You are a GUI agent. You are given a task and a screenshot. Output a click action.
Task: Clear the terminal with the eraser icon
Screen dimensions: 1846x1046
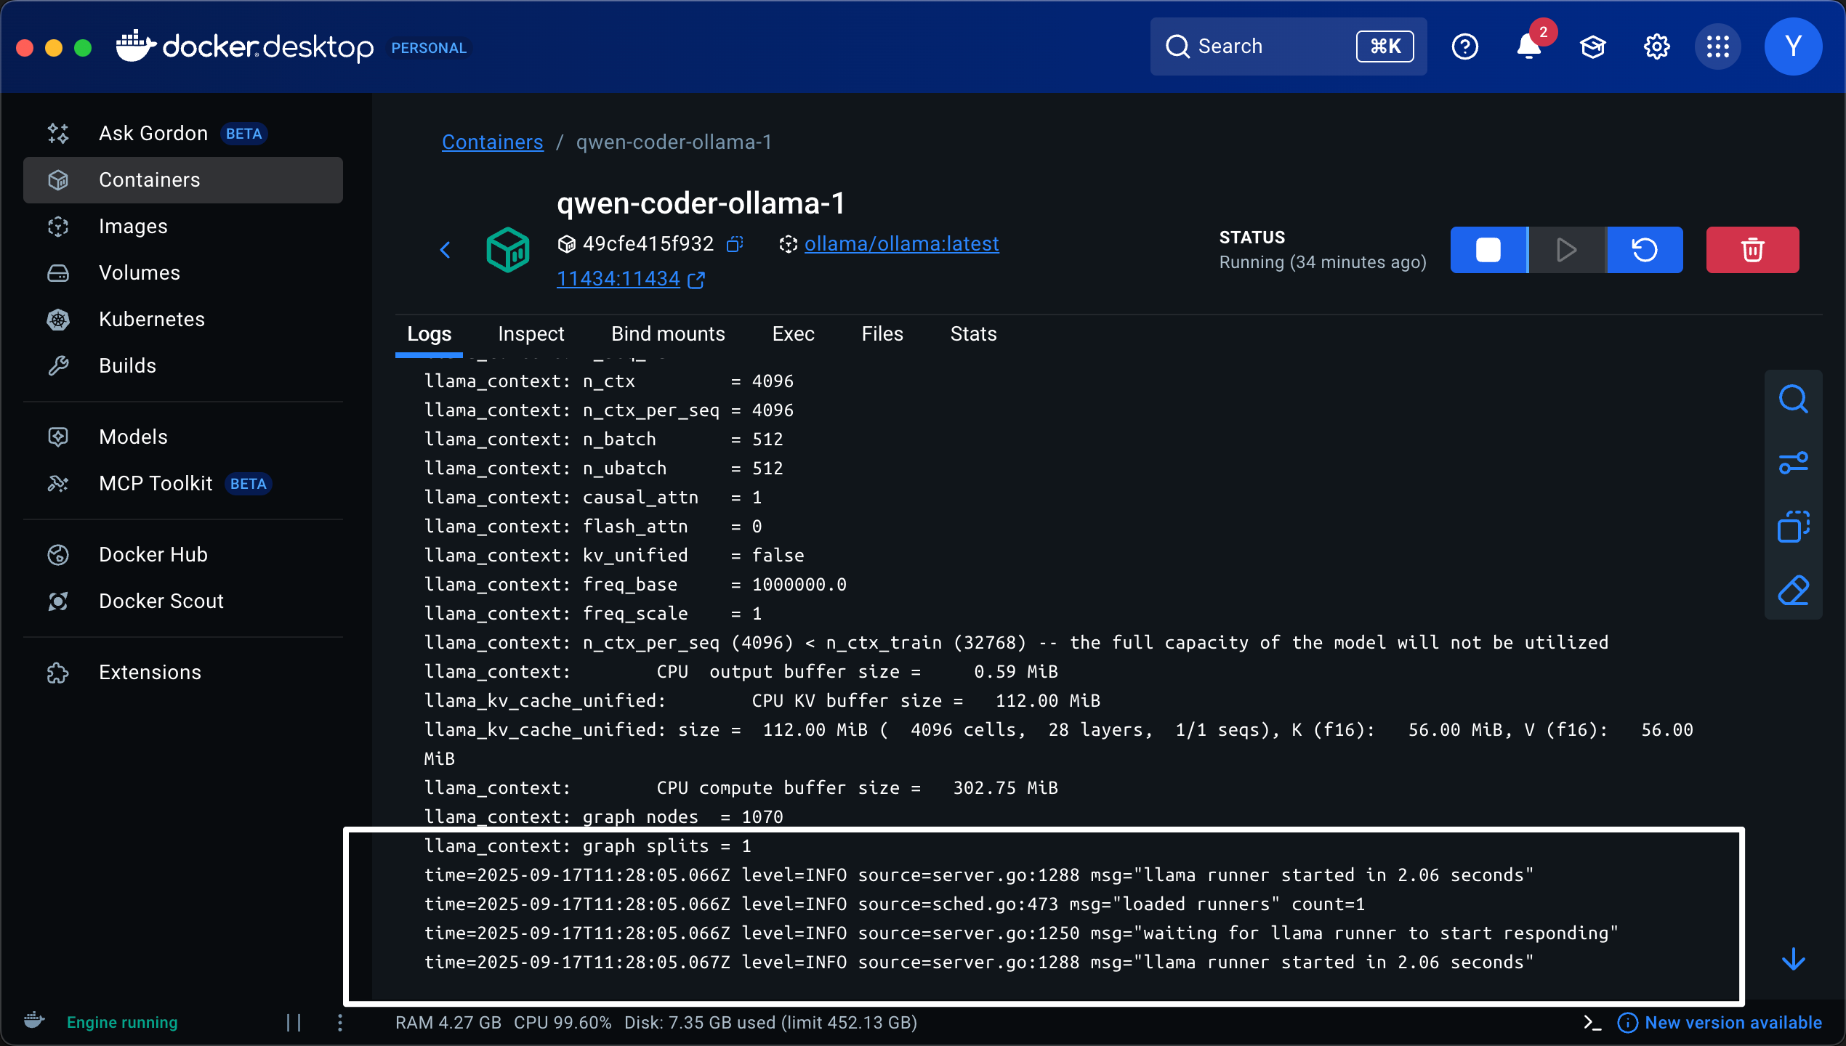coord(1792,591)
